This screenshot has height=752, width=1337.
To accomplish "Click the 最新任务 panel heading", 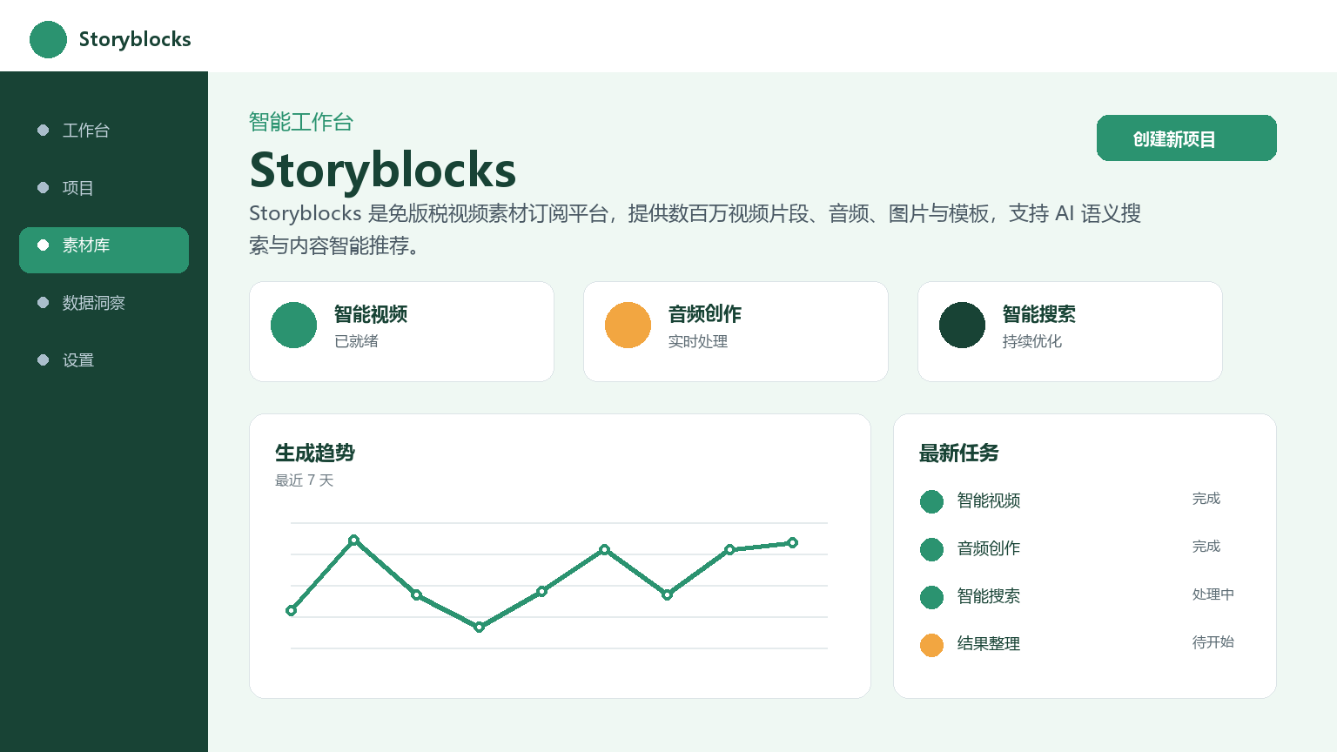I will click(959, 453).
